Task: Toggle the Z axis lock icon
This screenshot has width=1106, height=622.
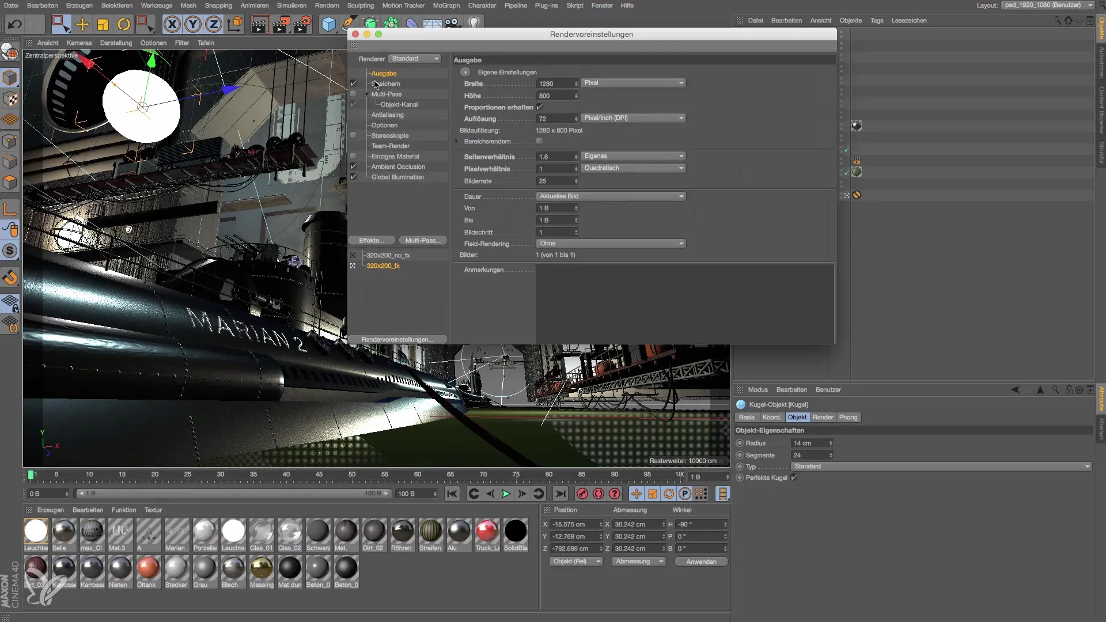Action: (214, 24)
